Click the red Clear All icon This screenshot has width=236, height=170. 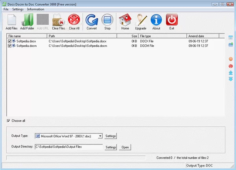pos(74,19)
